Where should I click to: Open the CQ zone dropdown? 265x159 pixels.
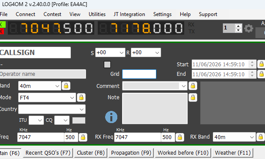point(66,120)
